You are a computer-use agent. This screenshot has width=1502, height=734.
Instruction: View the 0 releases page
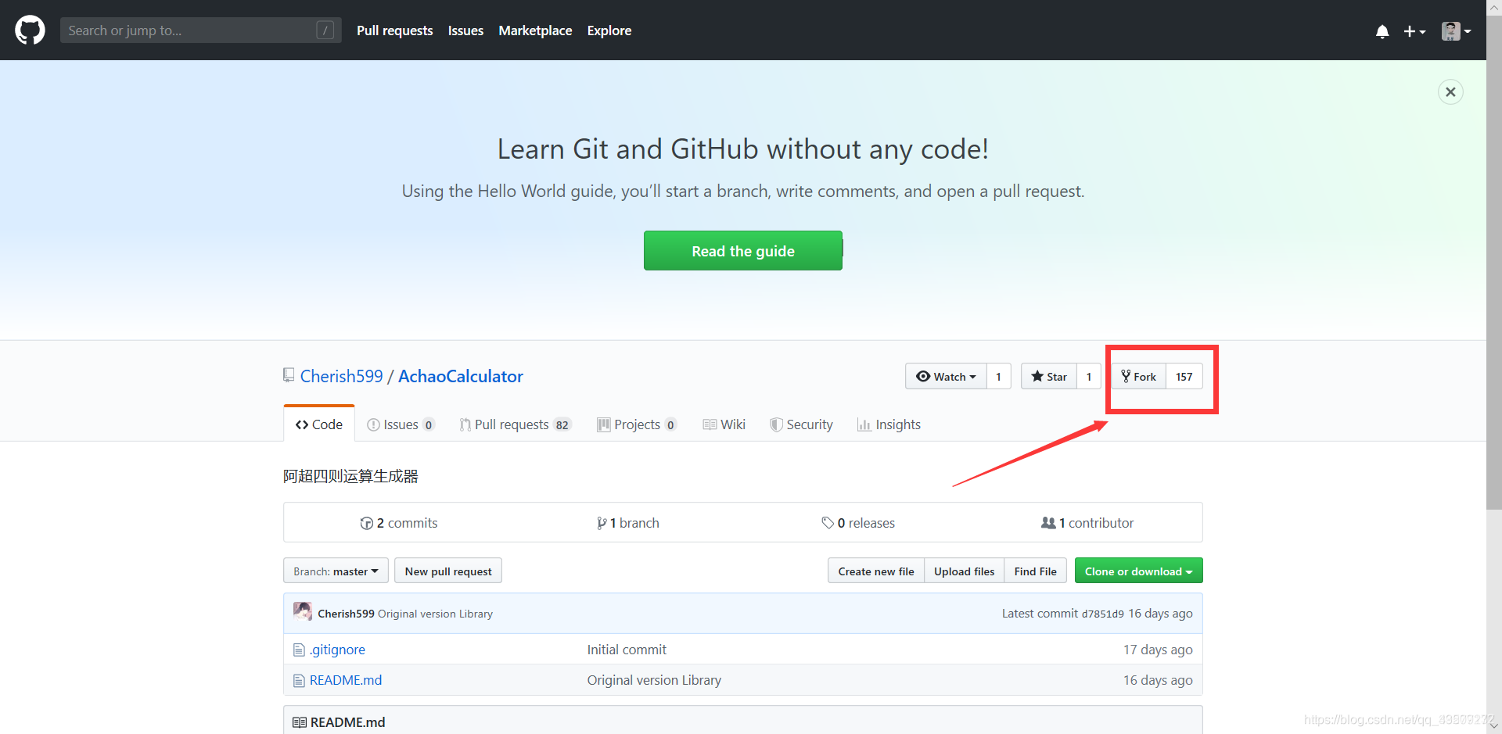click(858, 522)
